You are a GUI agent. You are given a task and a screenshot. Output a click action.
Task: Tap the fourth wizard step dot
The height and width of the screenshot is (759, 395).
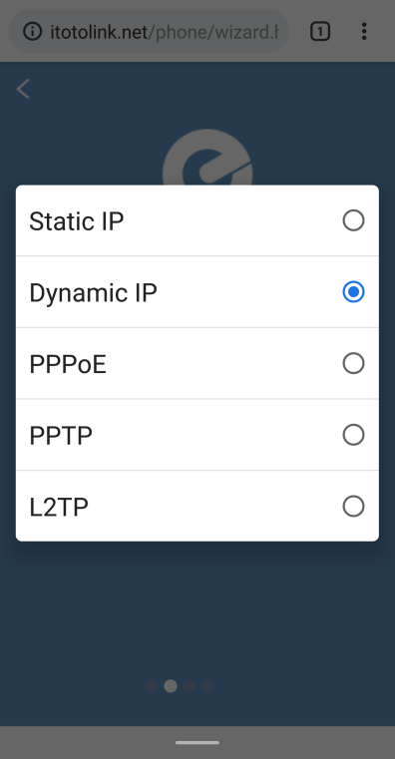207,686
